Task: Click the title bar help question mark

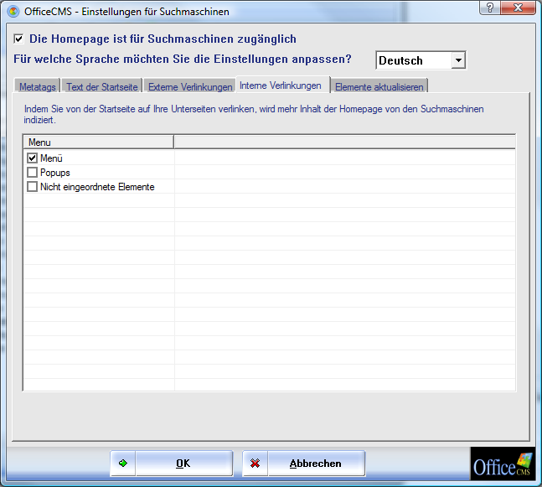Action: click(x=489, y=8)
